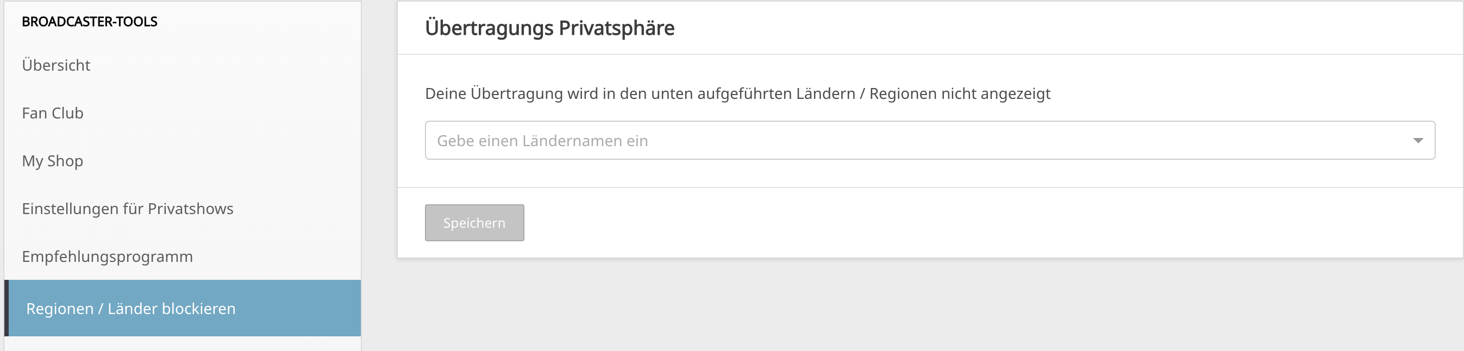Screen dimensions: 1464x351
Task: Click empty gray area below the panel
Action: (930, 305)
